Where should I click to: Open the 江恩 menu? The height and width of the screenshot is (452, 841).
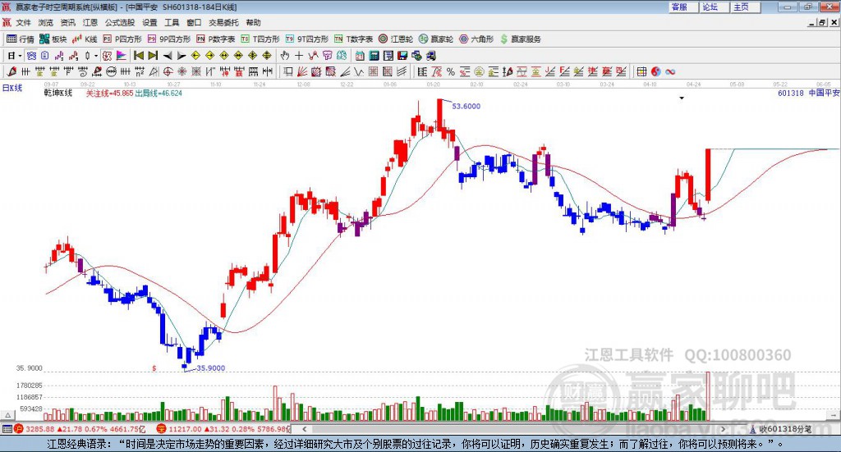[x=90, y=23]
